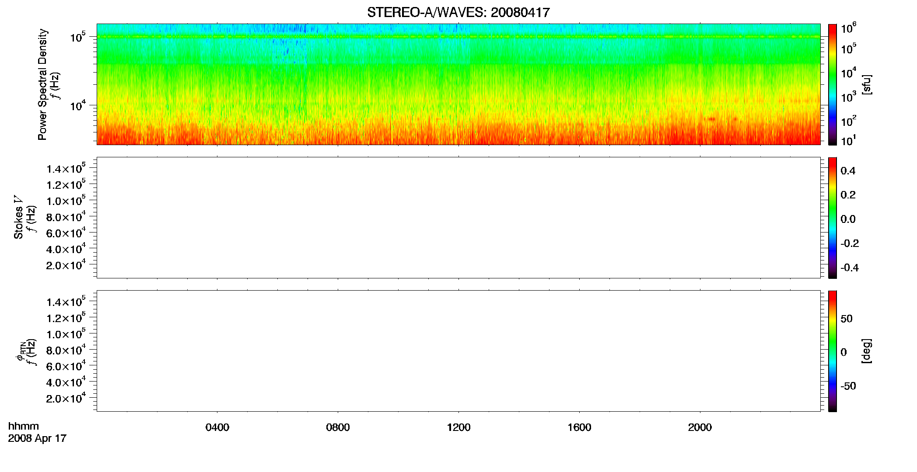The image size is (917, 472).
Task: Click the 0.4 value on the Stokes V color bar
Action: [x=848, y=171]
